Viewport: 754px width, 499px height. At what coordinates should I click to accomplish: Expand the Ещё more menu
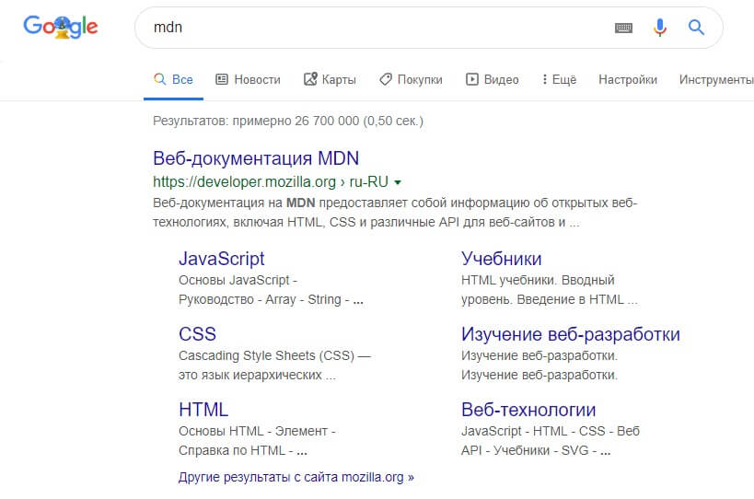click(x=559, y=80)
